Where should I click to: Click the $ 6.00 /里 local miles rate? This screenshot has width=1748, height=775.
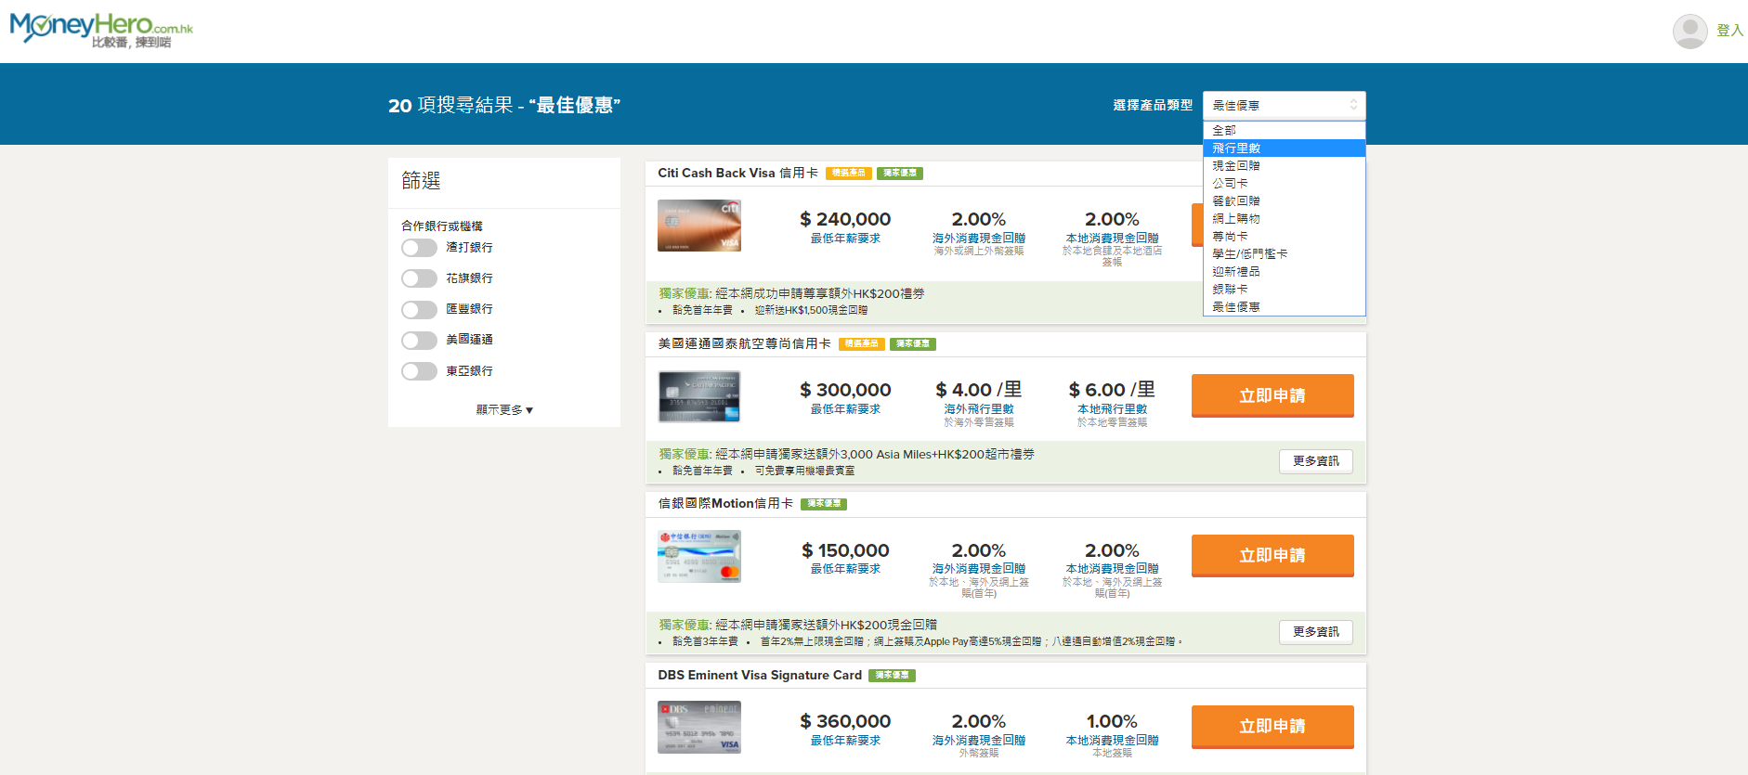click(x=1112, y=391)
